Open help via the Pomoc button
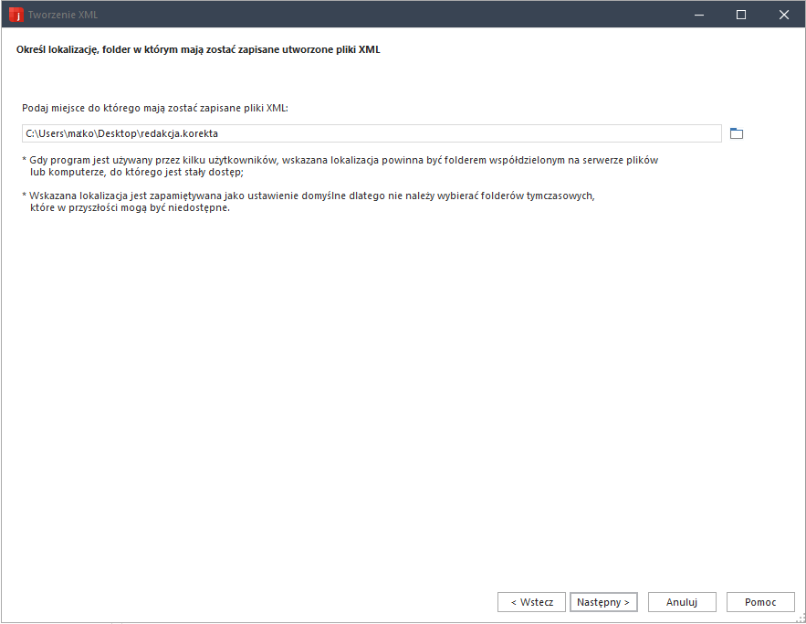This screenshot has height=624, width=806. point(760,602)
